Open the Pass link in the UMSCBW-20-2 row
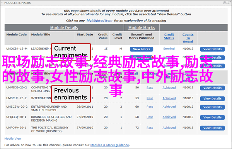 [150, 107]
